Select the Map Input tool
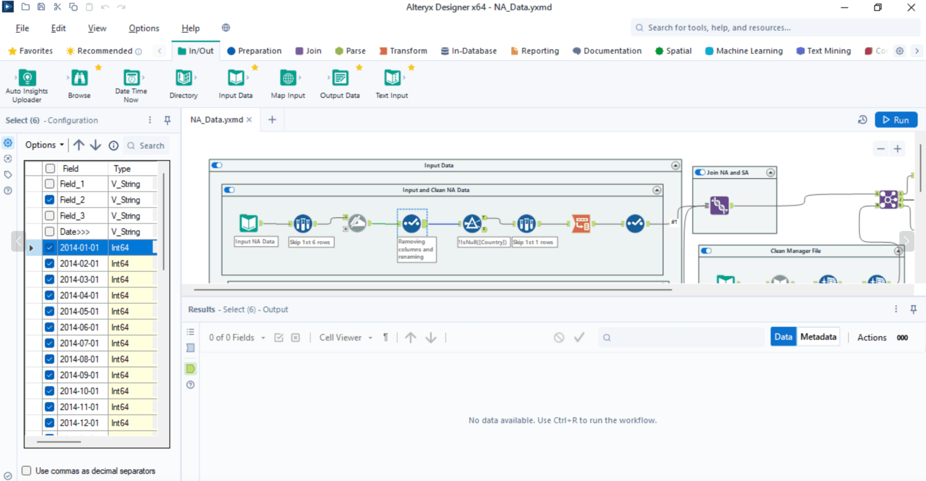The width and height of the screenshot is (926, 481). point(288,84)
